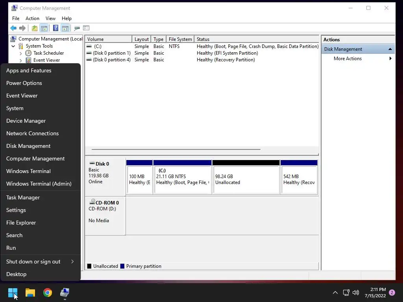Viewport: 403px width, 302px height.
Task: Open the notification badge showing 2
Action: [392, 293]
